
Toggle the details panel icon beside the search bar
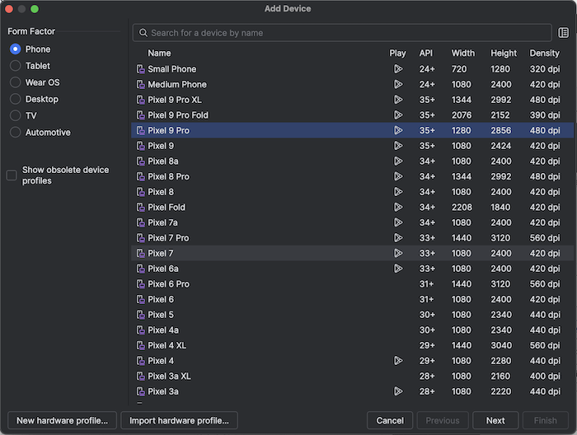point(563,33)
